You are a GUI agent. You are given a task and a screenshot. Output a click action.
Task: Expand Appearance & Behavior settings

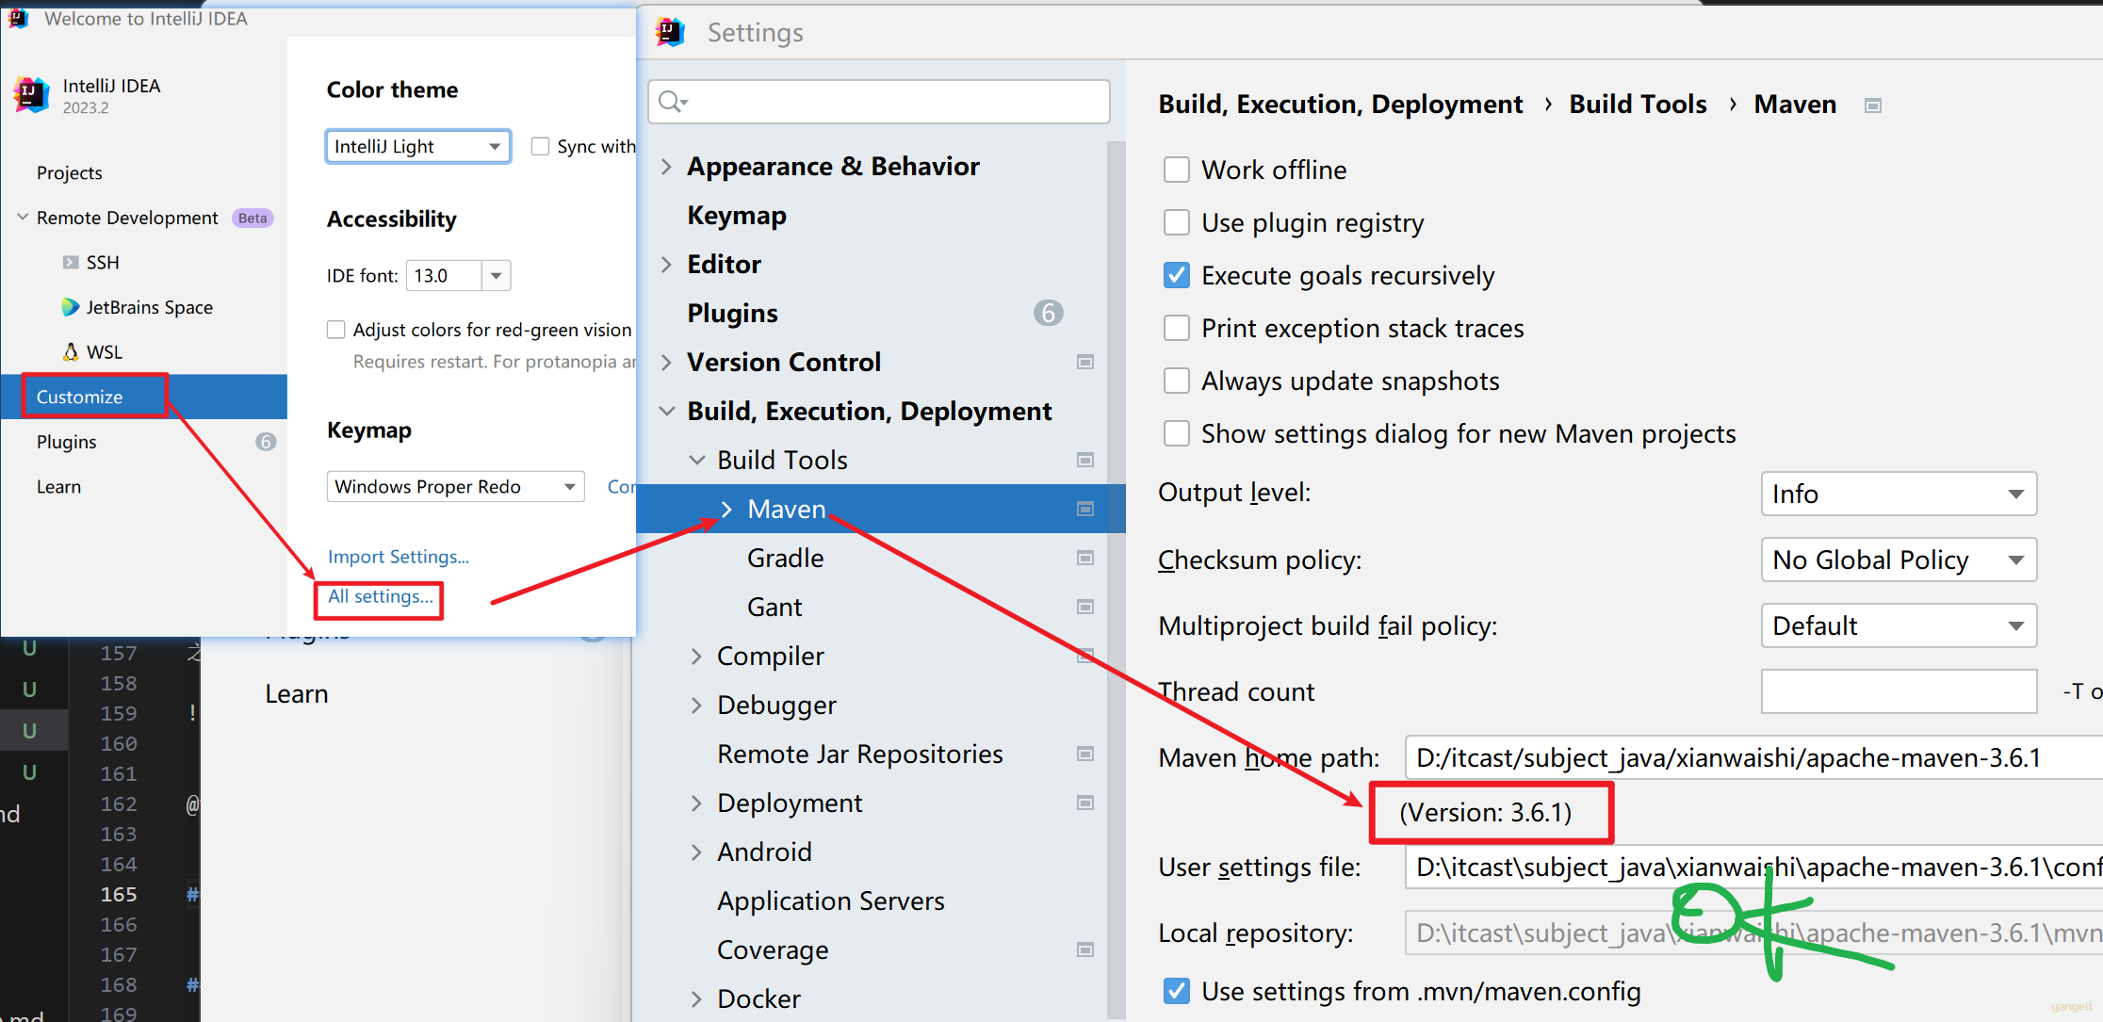[666, 167]
